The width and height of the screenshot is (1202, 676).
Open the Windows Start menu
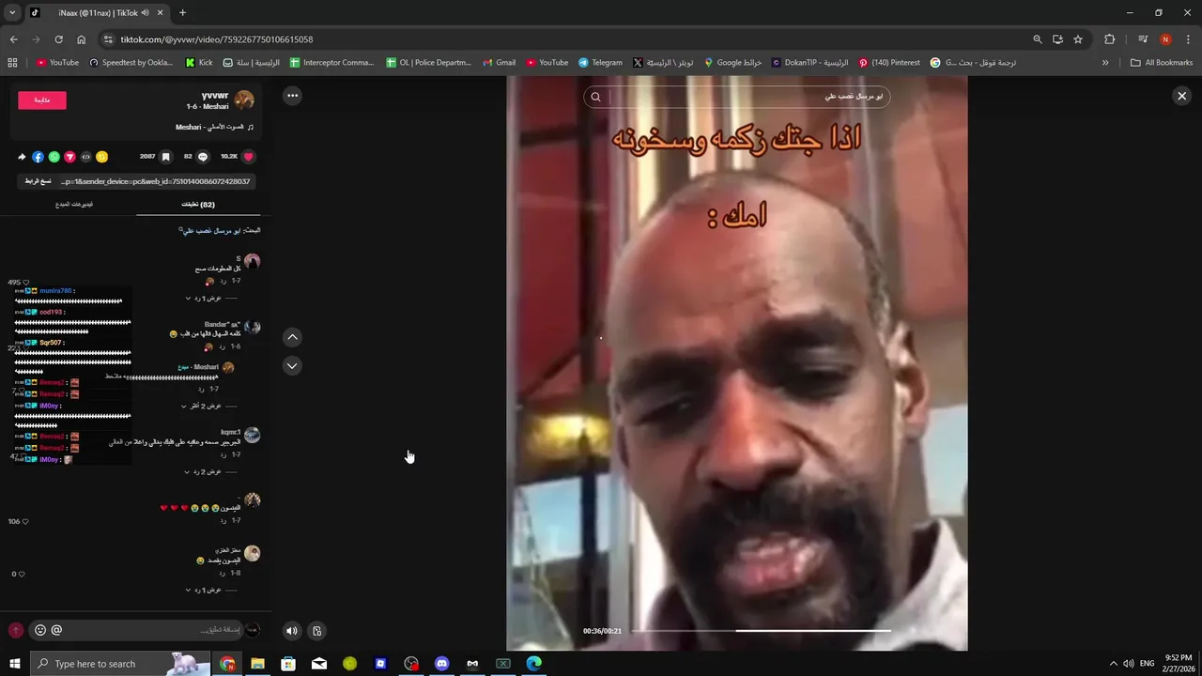[x=14, y=664]
